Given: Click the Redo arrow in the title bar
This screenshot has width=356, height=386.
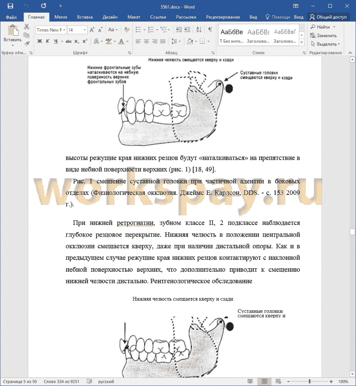Looking at the screenshot, I should [44, 6].
